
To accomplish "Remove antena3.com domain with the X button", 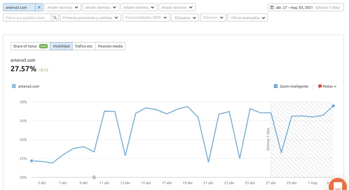I will pos(39,7).
